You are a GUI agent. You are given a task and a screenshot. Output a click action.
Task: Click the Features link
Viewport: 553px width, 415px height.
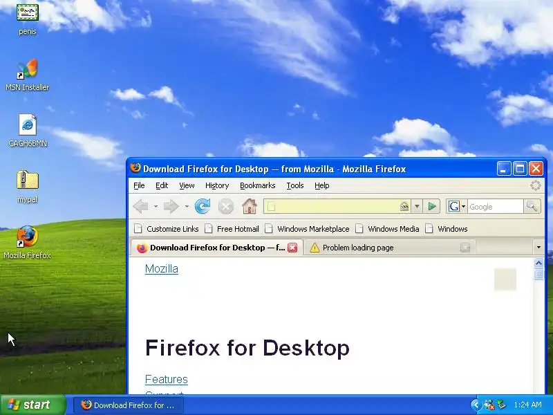167,379
